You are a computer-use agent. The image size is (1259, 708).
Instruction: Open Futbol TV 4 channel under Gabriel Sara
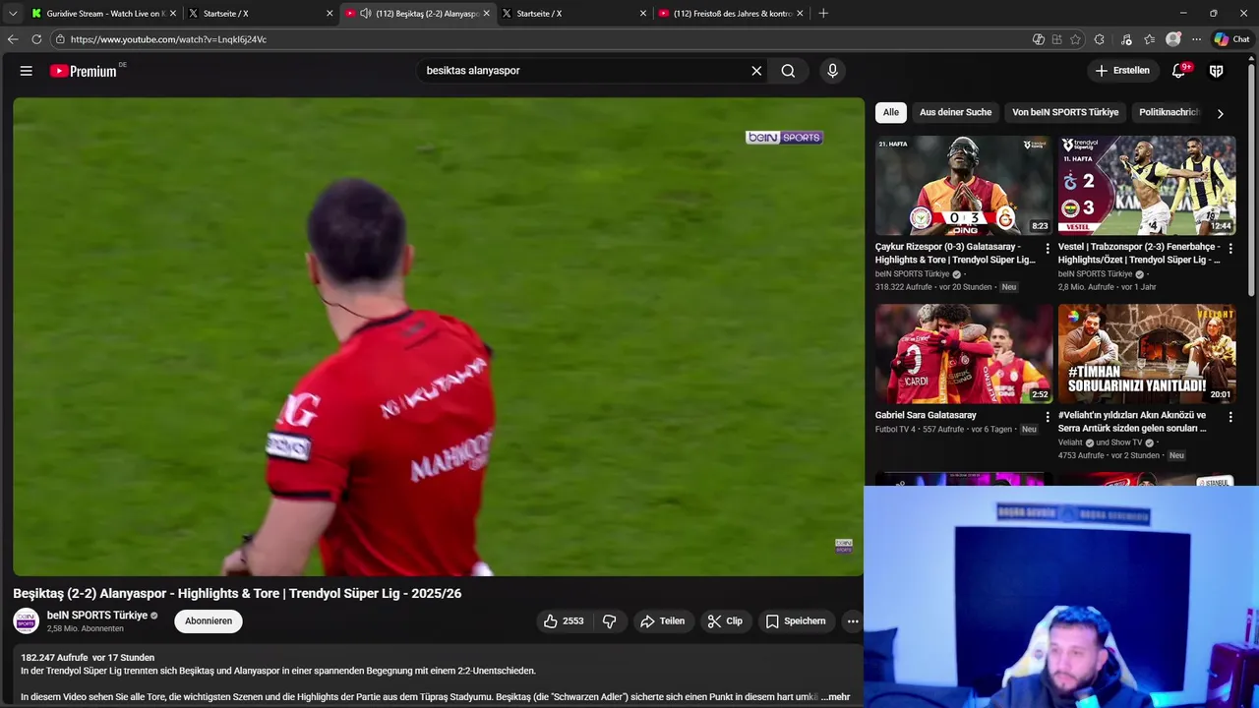tap(895, 430)
